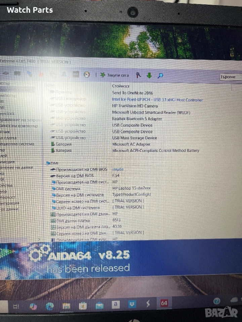The height and width of the screenshot is (322, 242).
Task: Open the Intel Ice Point-LP PCH controller link
Action: pos(157,100)
